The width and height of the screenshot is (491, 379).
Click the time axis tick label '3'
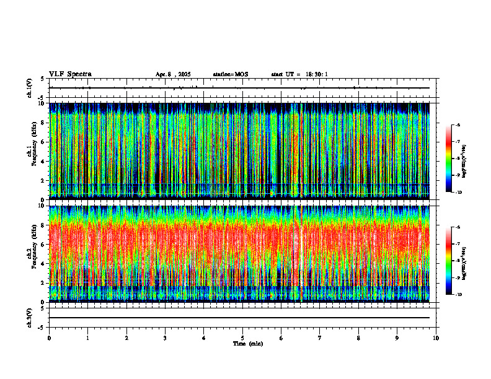(x=165, y=338)
